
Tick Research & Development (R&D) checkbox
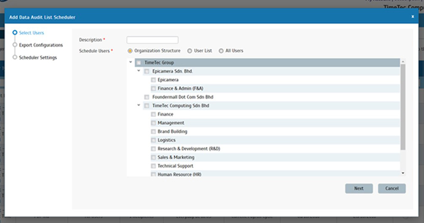tap(153, 149)
